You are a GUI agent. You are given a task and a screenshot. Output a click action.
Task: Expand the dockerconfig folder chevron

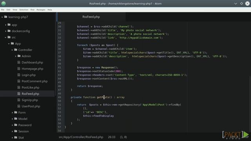[x=5, y=31]
